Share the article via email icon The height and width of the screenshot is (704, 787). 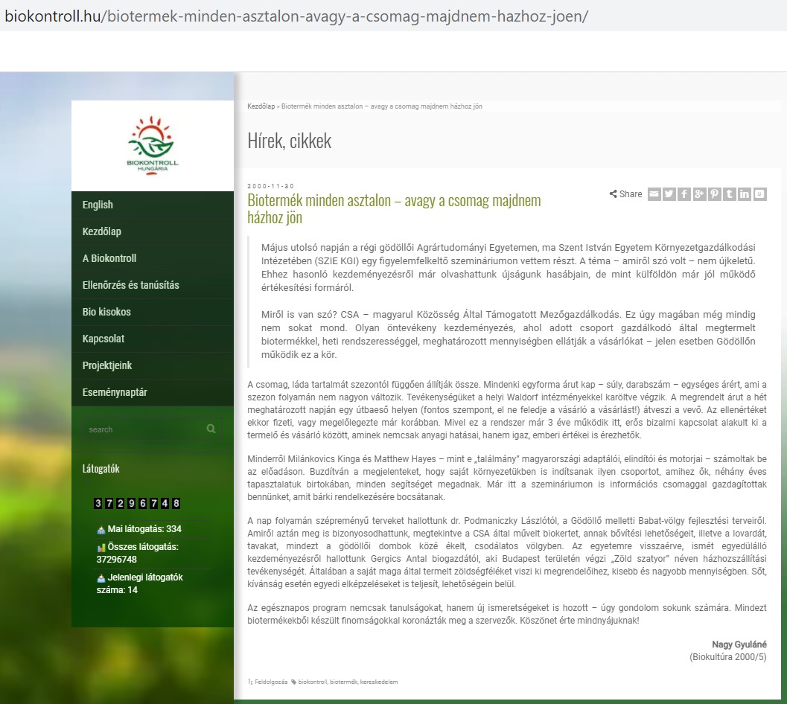click(x=654, y=194)
